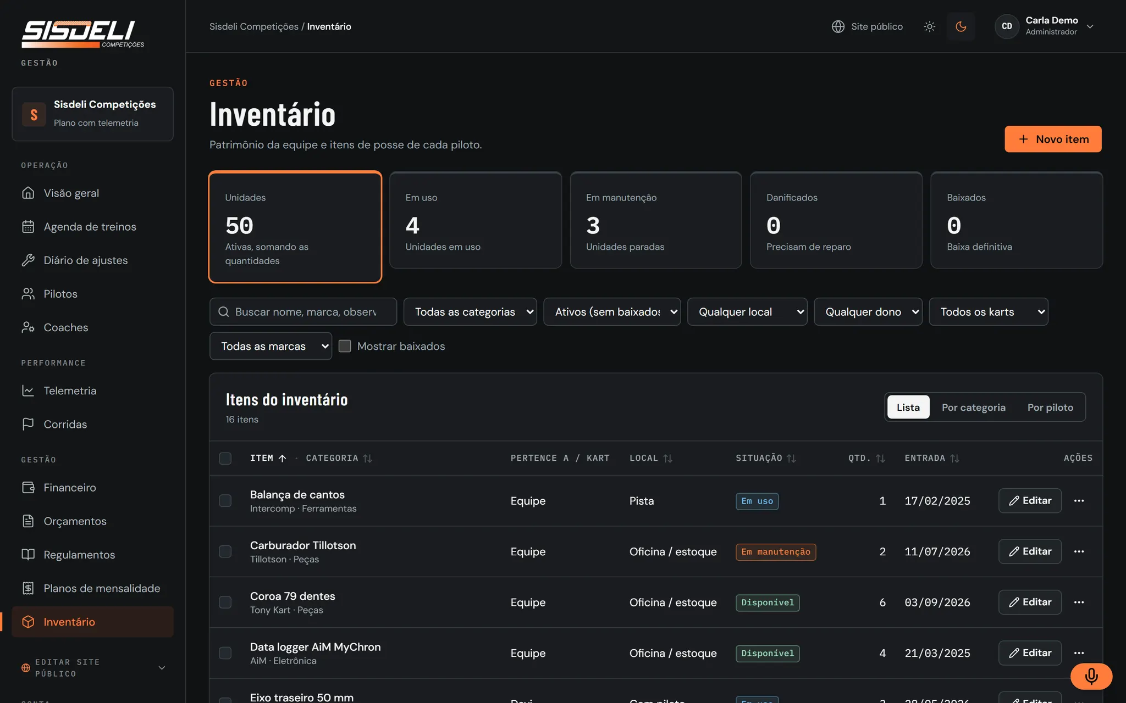Switch to the Por categoria view
1126x703 pixels.
(x=973, y=407)
